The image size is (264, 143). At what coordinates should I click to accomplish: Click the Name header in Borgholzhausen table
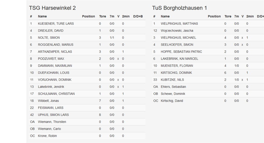[165, 16]
